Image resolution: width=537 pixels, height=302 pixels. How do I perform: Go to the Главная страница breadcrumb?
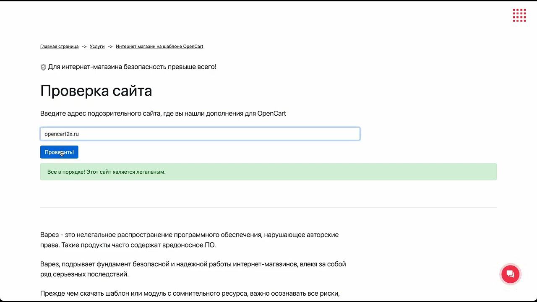pyautogui.click(x=59, y=47)
